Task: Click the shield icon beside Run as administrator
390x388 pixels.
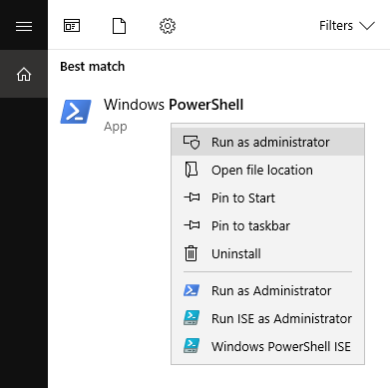Action: (192, 143)
